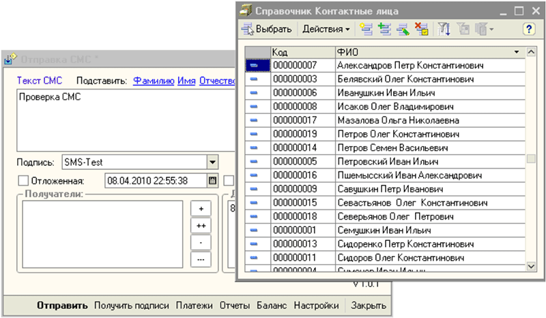Click the Выбрать toolbar button
The image size is (546, 318).
pyautogui.click(x=267, y=29)
